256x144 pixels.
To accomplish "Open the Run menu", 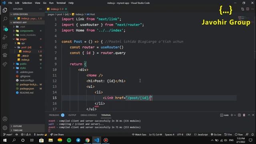I will click(x=51, y=3).
